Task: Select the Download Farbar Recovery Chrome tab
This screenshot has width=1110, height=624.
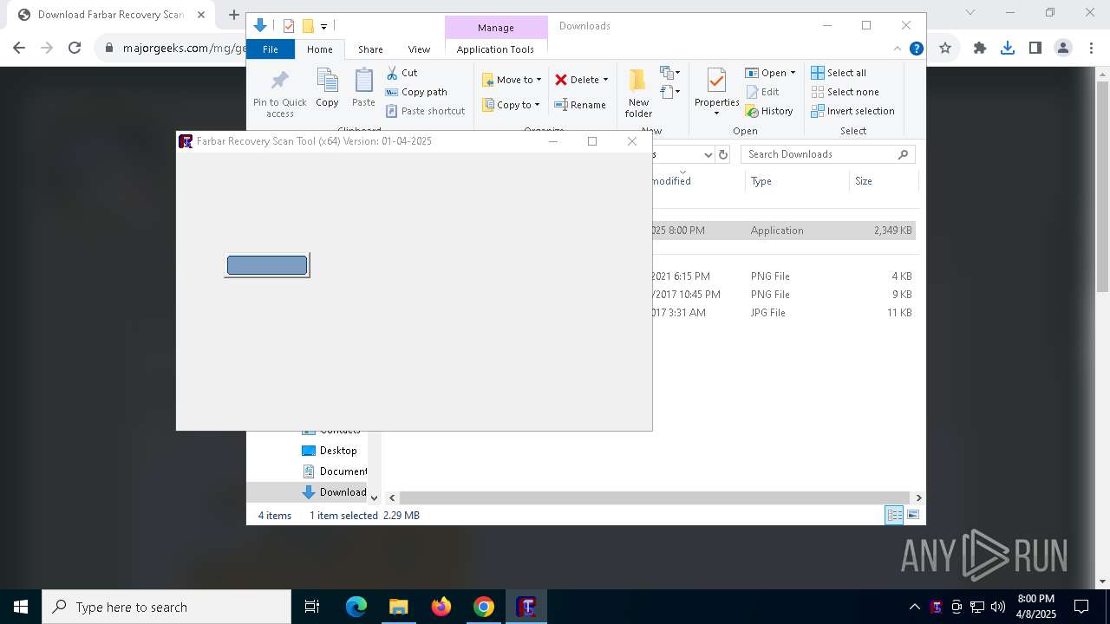Action: [110, 15]
